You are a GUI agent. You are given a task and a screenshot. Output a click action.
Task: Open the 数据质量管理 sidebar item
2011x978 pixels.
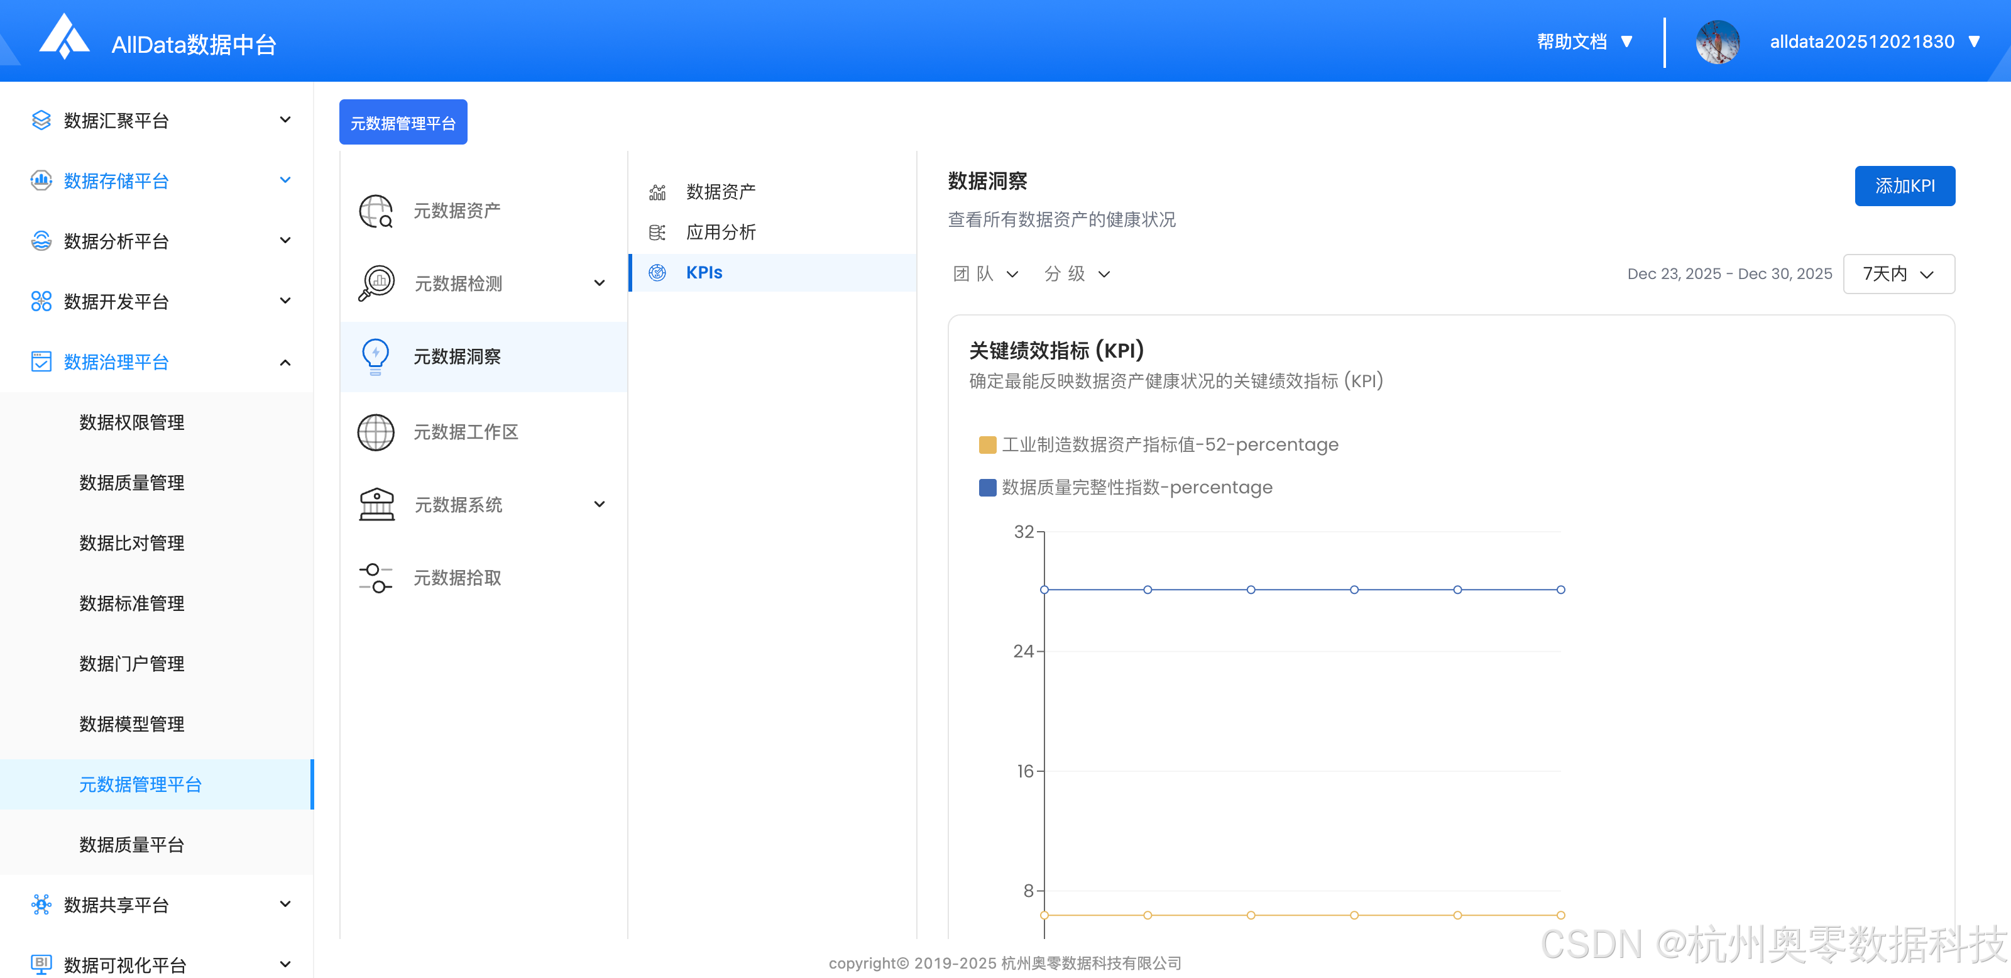pyautogui.click(x=132, y=483)
